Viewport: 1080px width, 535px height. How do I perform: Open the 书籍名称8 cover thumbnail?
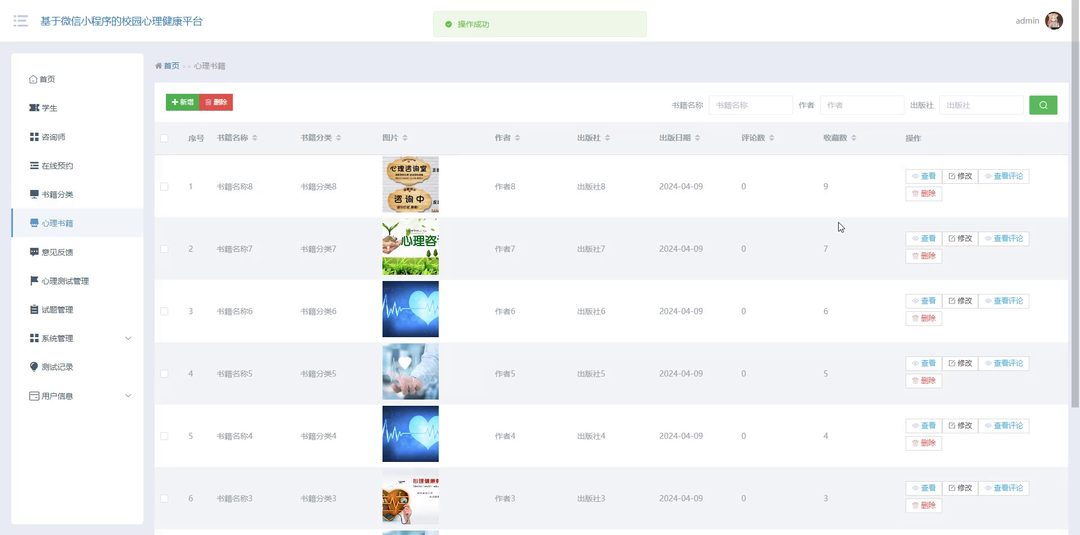411,184
